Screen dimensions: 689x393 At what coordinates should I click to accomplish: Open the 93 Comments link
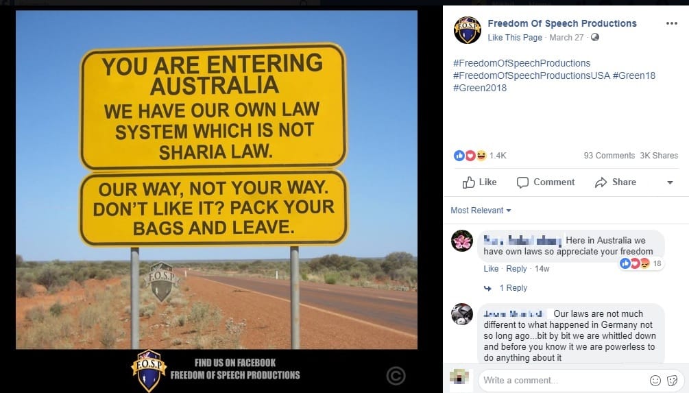(609, 156)
